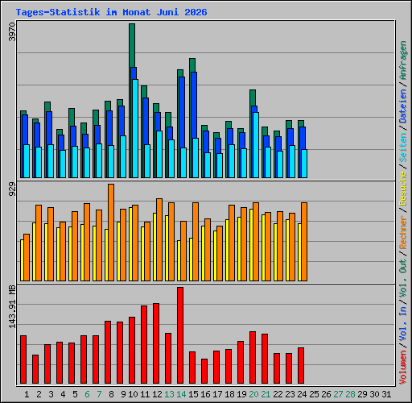The image size is (412, 403).
Task: Click the yellow 'Besuche' legend label
Action: pyautogui.click(x=403, y=189)
